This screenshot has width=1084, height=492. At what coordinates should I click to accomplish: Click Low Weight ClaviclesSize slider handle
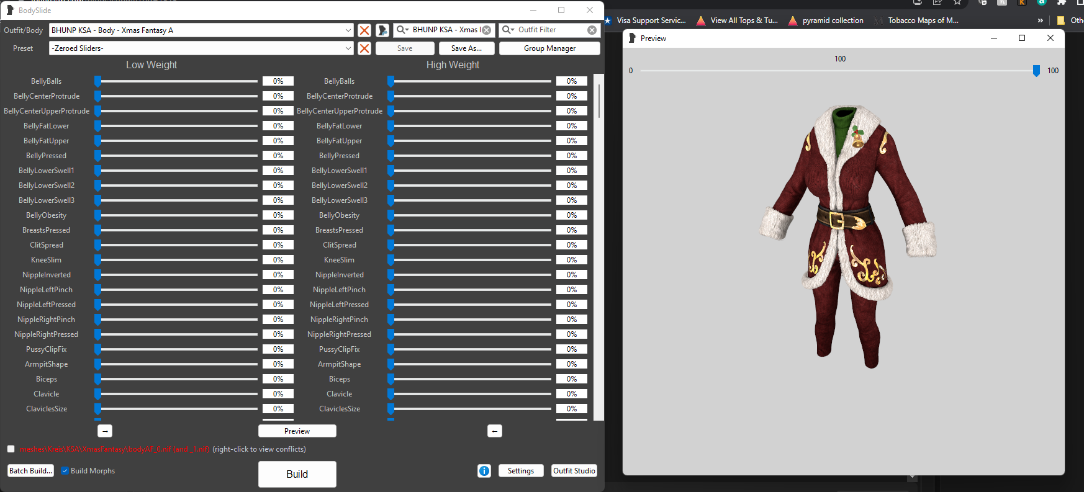point(97,409)
